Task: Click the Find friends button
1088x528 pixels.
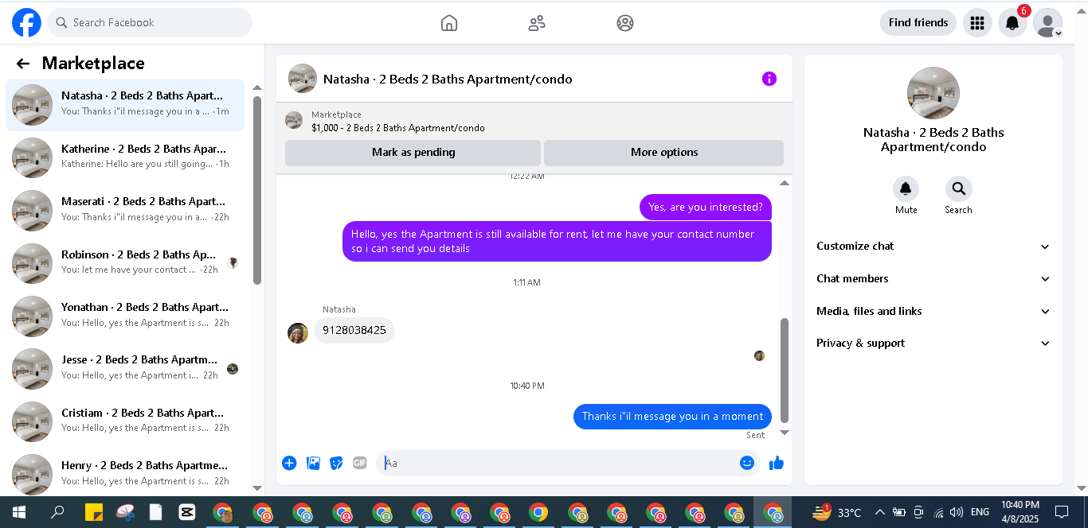Action: pyautogui.click(x=918, y=22)
